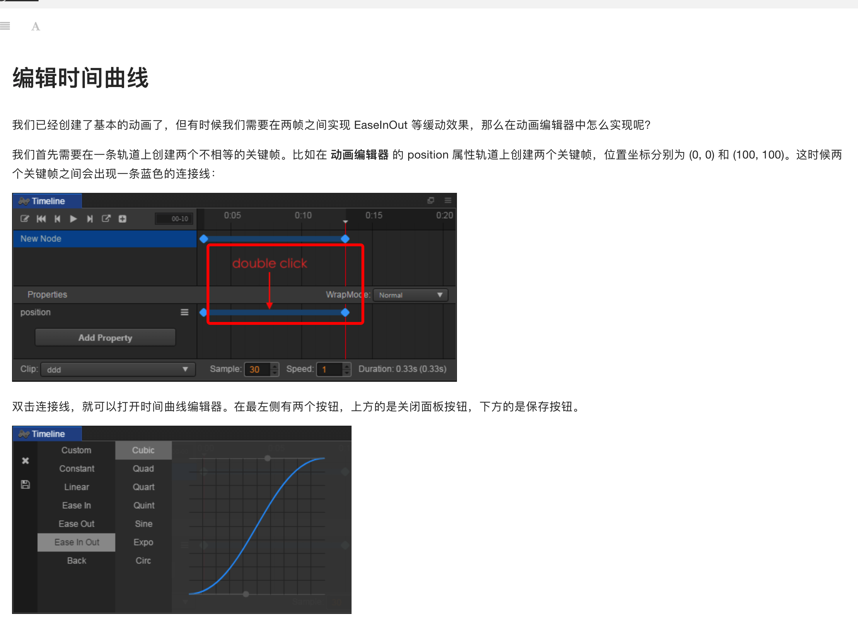Step back to the previous frame
Image resolution: width=858 pixels, height=644 pixels.
click(x=57, y=219)
